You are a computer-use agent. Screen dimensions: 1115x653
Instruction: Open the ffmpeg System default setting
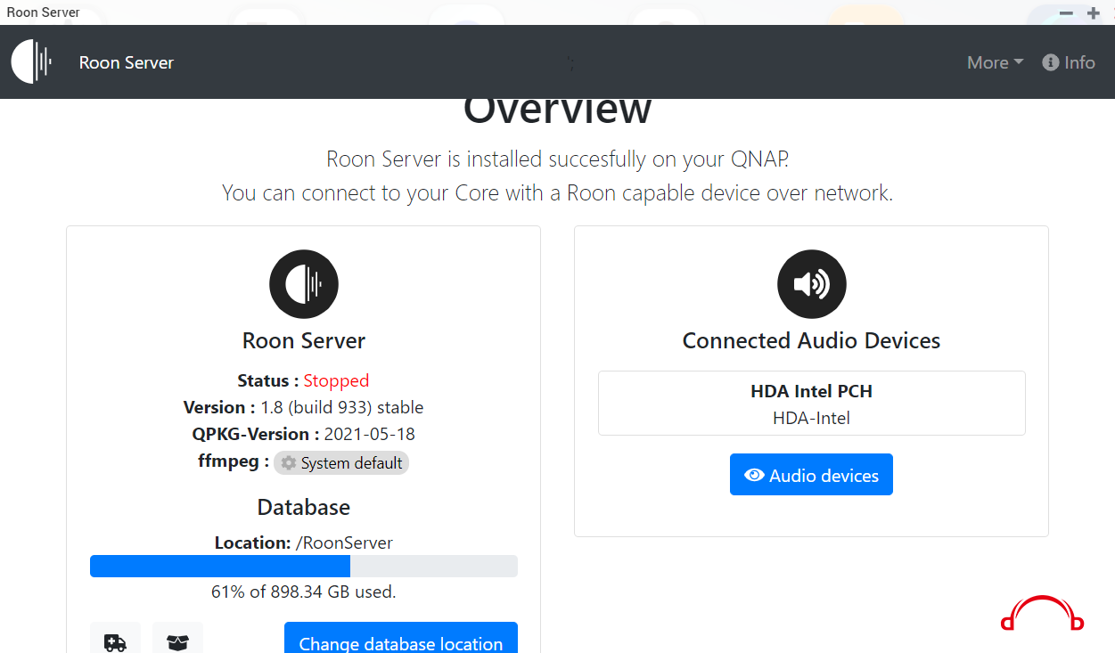pyautogui.click(x=341, y=463)
